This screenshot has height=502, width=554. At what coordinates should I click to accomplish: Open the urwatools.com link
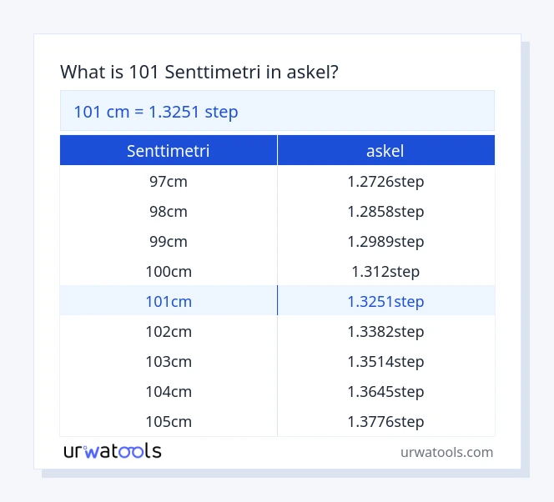446,452
